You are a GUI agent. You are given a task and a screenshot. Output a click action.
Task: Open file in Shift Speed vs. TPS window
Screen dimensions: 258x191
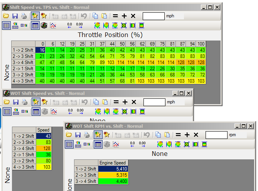[6, 16]
